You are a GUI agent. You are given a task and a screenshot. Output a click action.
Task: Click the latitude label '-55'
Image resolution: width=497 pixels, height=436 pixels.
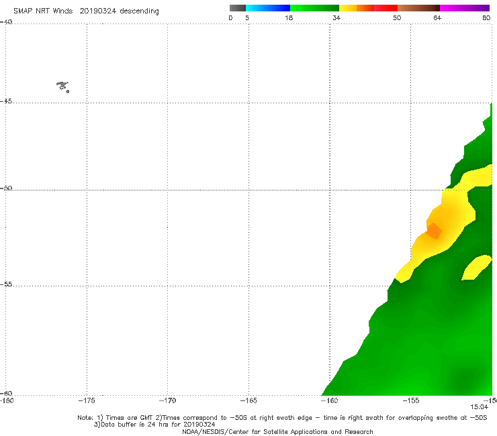click(x=6, y=284)
